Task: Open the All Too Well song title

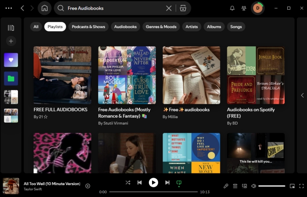Action: coord(52,184)
